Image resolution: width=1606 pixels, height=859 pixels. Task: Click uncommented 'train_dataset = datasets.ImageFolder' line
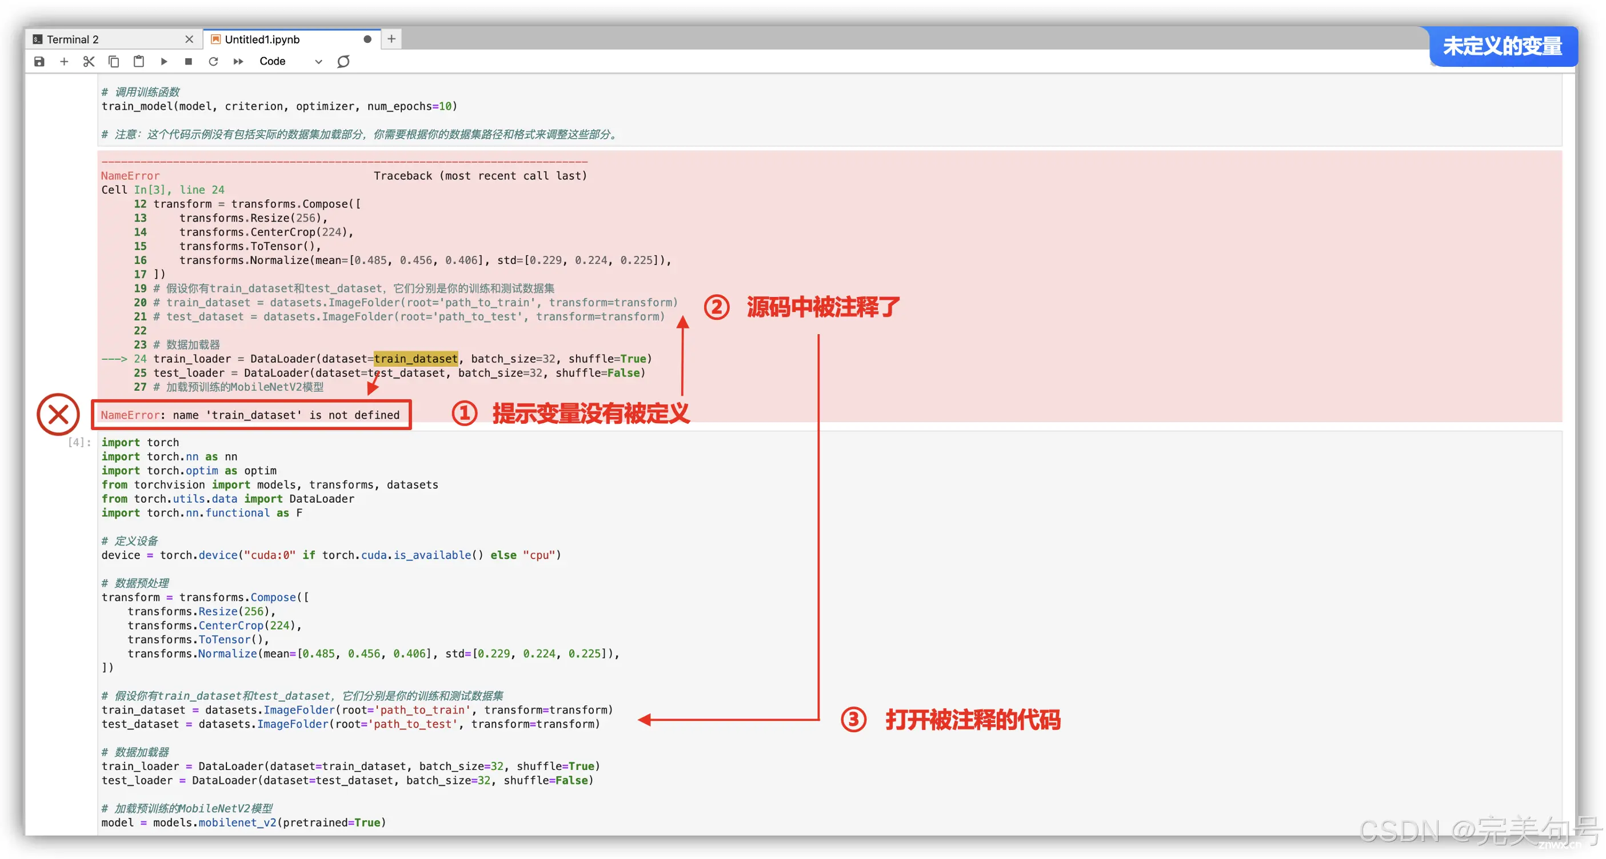point(357,710)
